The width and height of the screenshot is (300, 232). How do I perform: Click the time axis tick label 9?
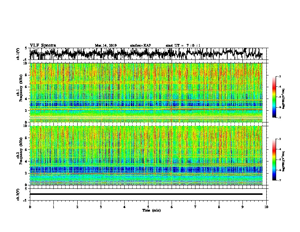coord(242,207)
